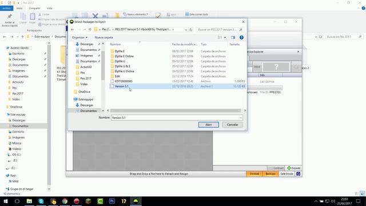This screenshot has height=206, width=366.
Task: Click Nueva carpeta in dialog toolbar
Action: coord(104,37)
